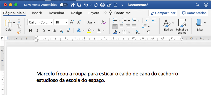Image resolution: width=211 pixels, height=95 pixels.
Task: Show paragraph marks (¶)
Action: click(148, 32)
